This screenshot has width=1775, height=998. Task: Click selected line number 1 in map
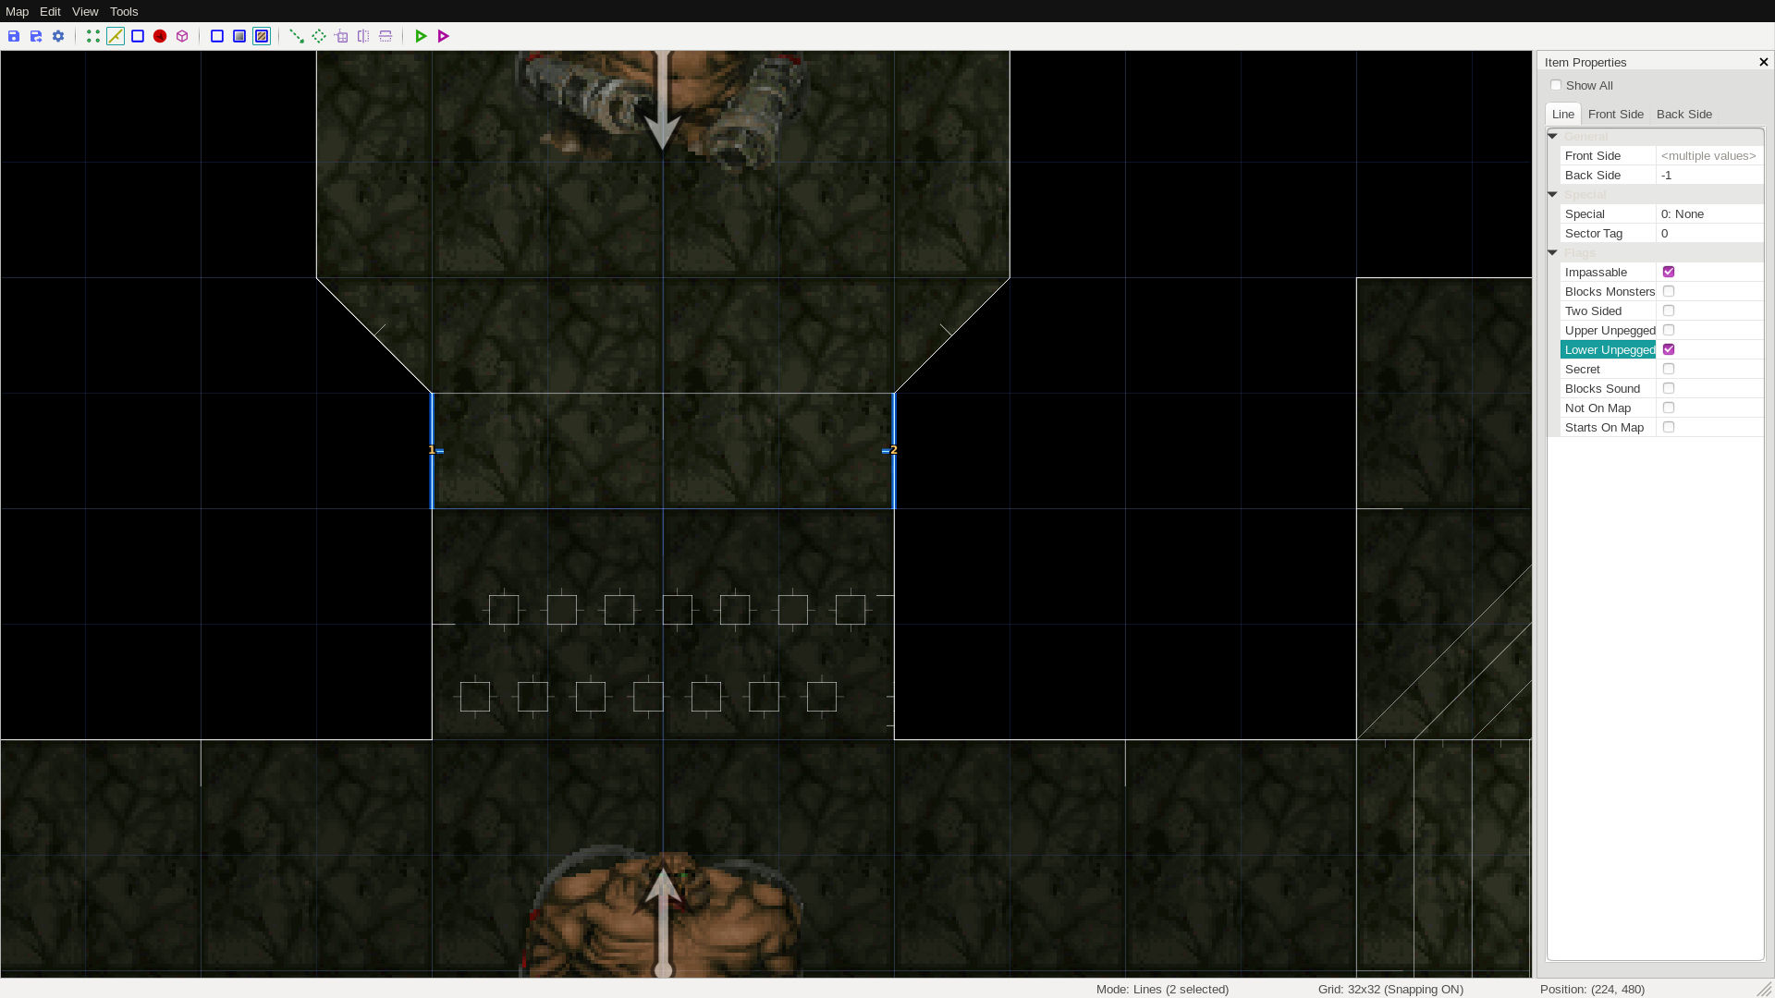[431, 450]
